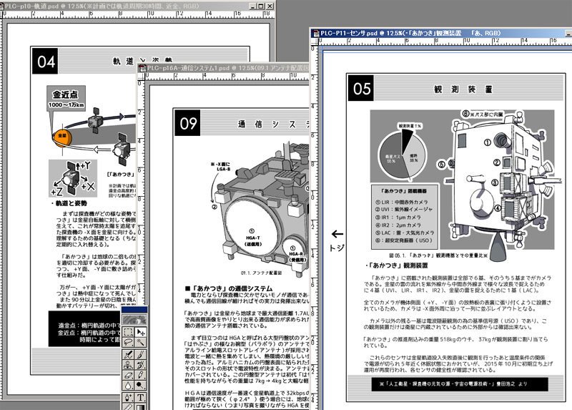Click the page number 05 block
572x410 pixels.
361,88
